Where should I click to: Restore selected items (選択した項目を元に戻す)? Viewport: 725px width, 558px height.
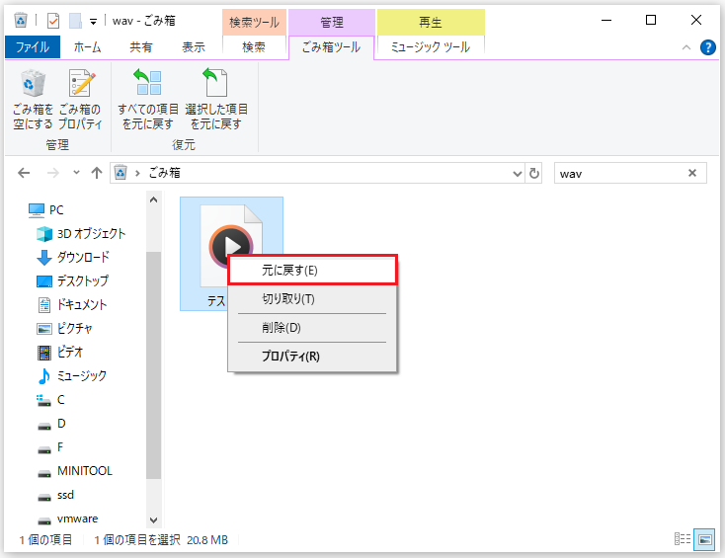(216, 100)
